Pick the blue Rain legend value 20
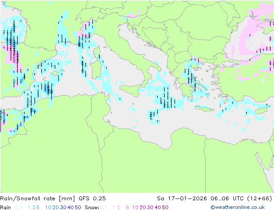274x211 pixels. point(55,208)
